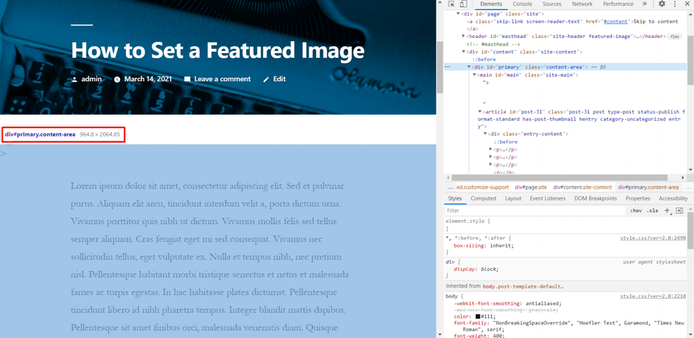Collapse the div#page node
Image resolution: width=694 pixels, height=338 pixels.
point(459,14)
